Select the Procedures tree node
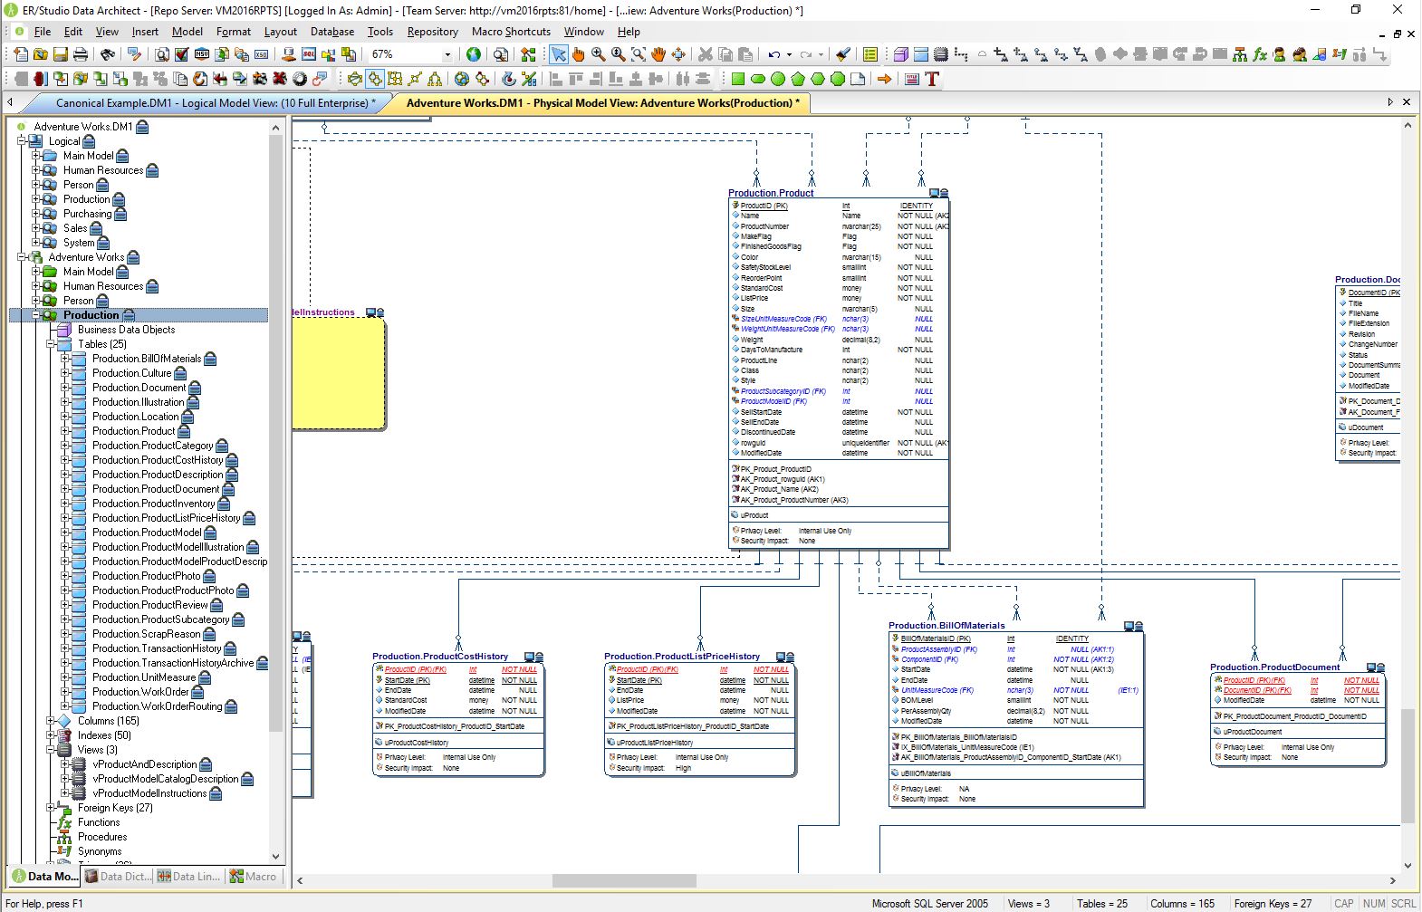Image resolution: width=1422 pixels, height=912 pixels. click(102, 837)
